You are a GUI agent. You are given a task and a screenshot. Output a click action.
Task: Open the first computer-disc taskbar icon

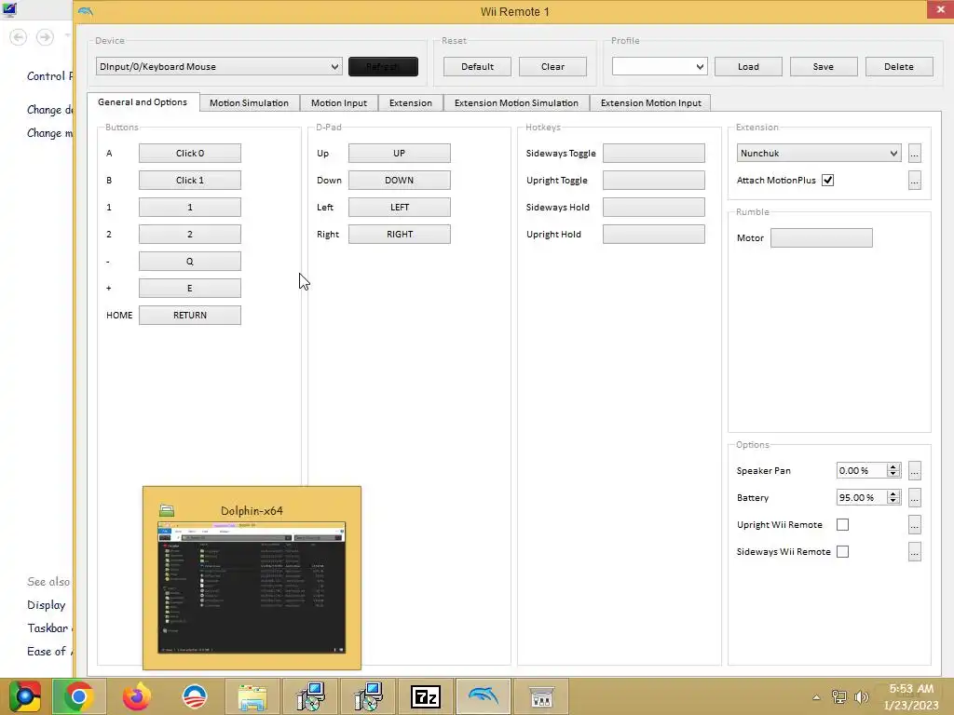point(309,696)
